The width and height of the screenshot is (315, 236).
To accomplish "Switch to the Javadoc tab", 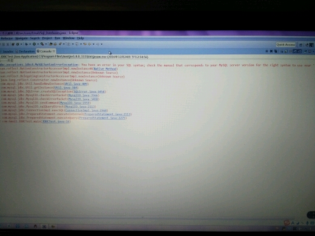I will (x=8, y=51).
